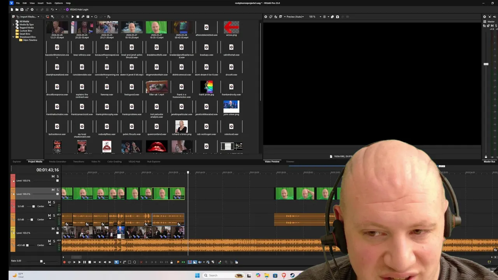Switch to the Color Grading tab

(114, 161)
